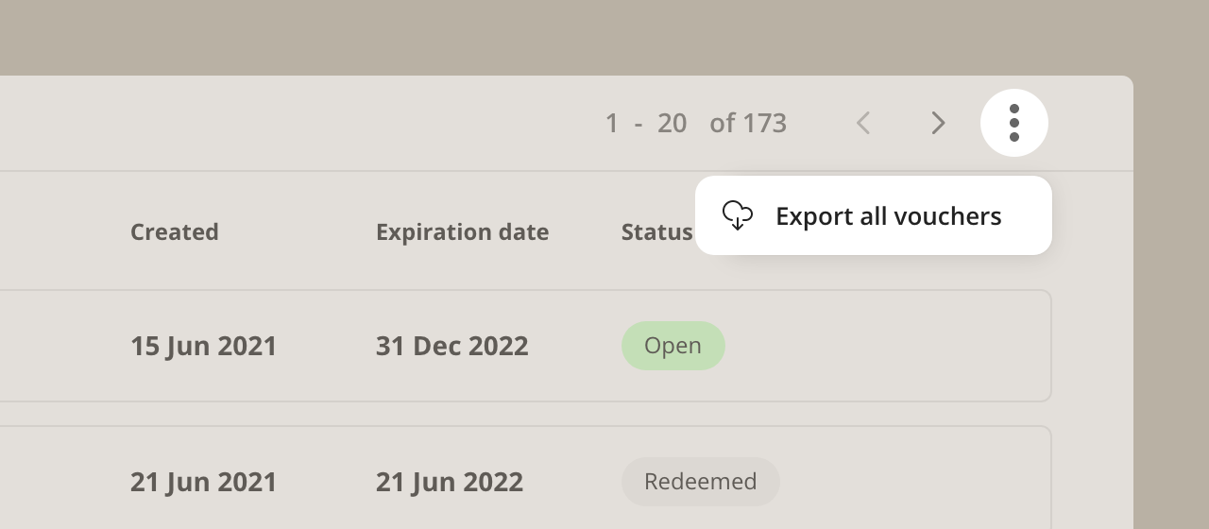Click the cloud download icon

tap(737, 215)
